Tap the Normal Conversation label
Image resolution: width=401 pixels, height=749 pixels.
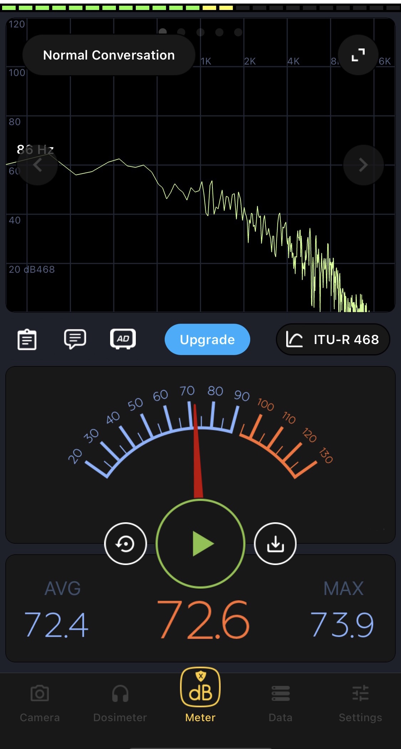109,55
